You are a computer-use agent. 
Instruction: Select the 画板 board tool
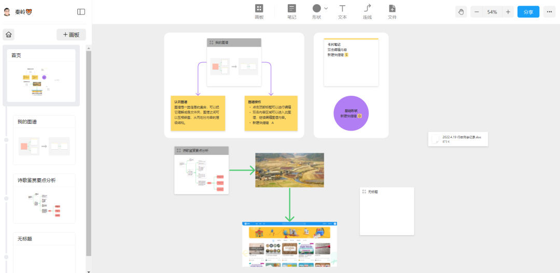(x=259, y=12)
